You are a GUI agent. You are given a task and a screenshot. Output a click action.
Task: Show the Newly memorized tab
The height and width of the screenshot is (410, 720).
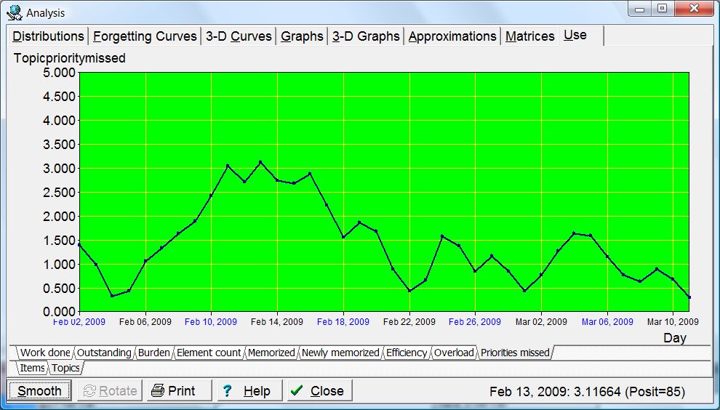coord(340,353)
